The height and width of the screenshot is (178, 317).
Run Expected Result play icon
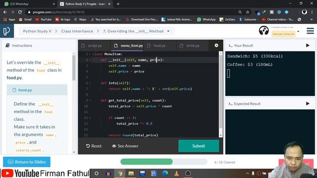tap(308, 103)
